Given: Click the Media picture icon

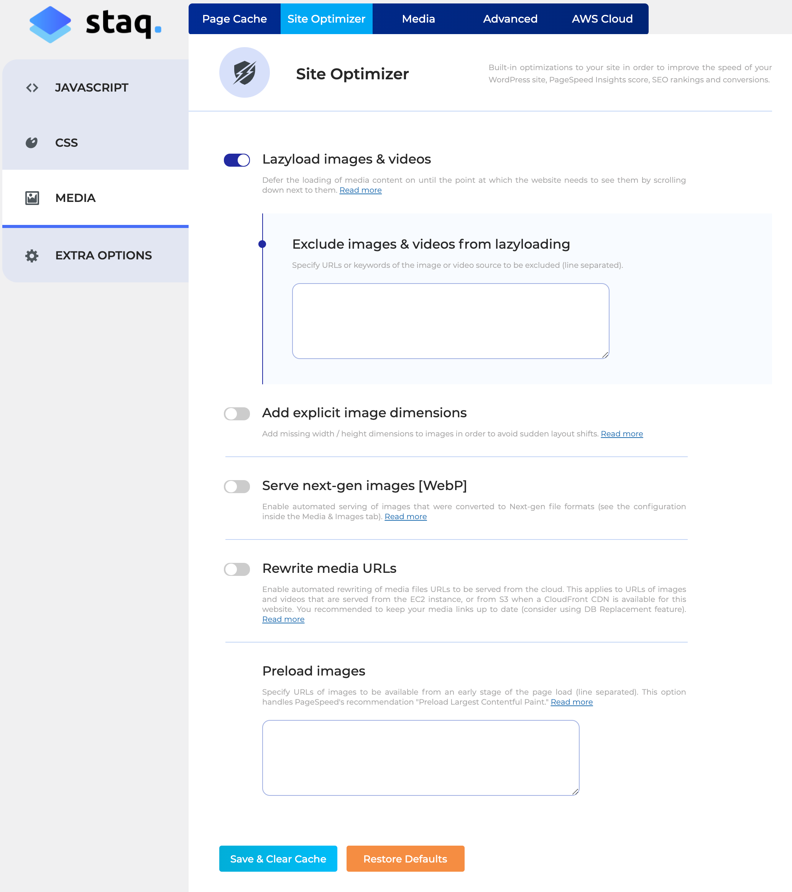Looking at the screenshot, I should [32, 198].
